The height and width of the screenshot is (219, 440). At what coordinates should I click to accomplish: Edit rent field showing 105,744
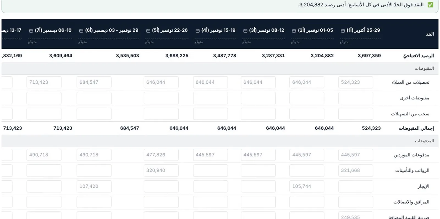point(307,186)
